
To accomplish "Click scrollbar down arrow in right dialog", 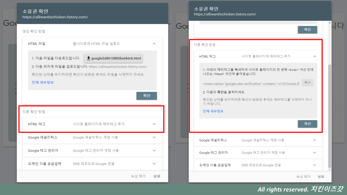I will (x=330, y=169).
